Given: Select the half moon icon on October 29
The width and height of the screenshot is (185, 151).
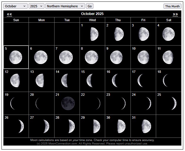Looking at the screenshot, I should pyautogui.click(x=97, y=126).
